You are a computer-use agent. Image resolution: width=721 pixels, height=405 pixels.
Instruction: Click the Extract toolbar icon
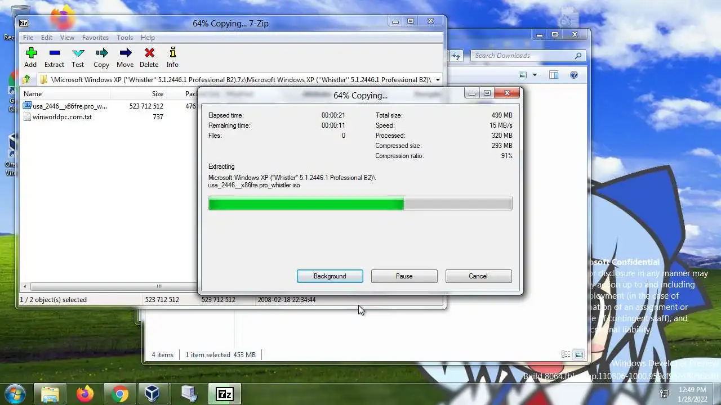55,53
